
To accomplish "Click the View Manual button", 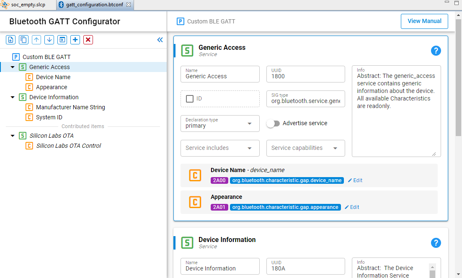I will 424,21.
